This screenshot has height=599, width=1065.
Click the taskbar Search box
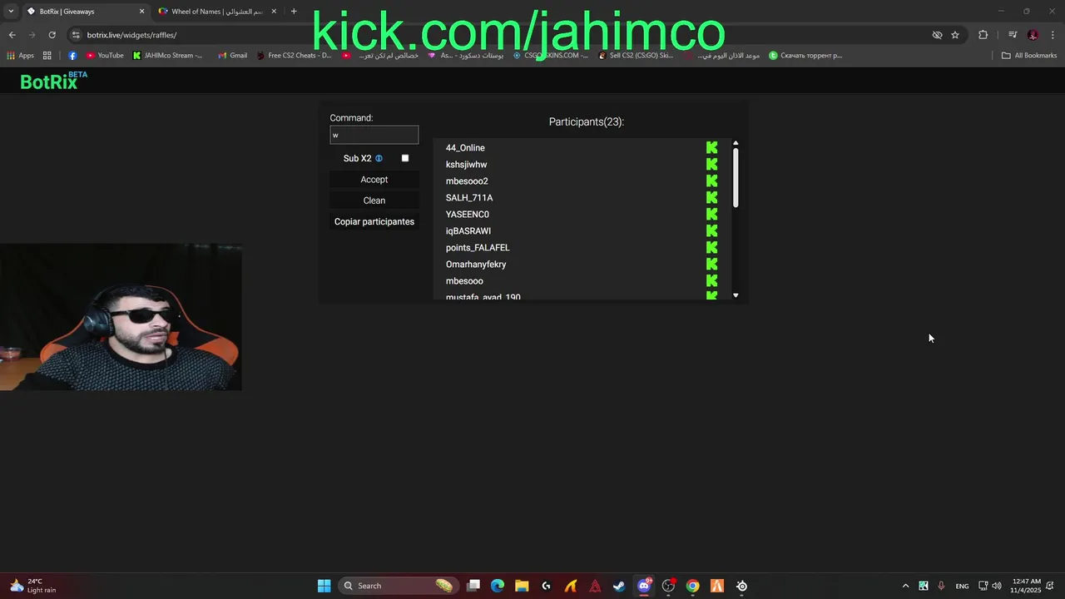[x=399, y=586]
